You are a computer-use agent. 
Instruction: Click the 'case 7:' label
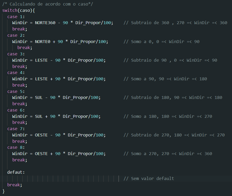click(x=16, y=129)
